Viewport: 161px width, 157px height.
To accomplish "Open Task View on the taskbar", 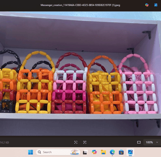I will 85,152.
